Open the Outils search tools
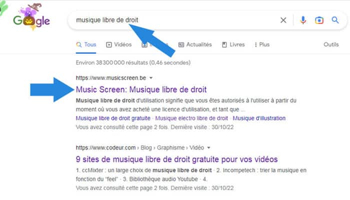This screenshot has width=350, height=200. click(x=331, y=44)
